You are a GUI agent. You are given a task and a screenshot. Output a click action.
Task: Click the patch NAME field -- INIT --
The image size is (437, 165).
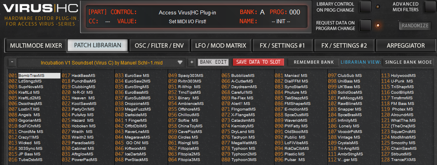click(281, 22)
